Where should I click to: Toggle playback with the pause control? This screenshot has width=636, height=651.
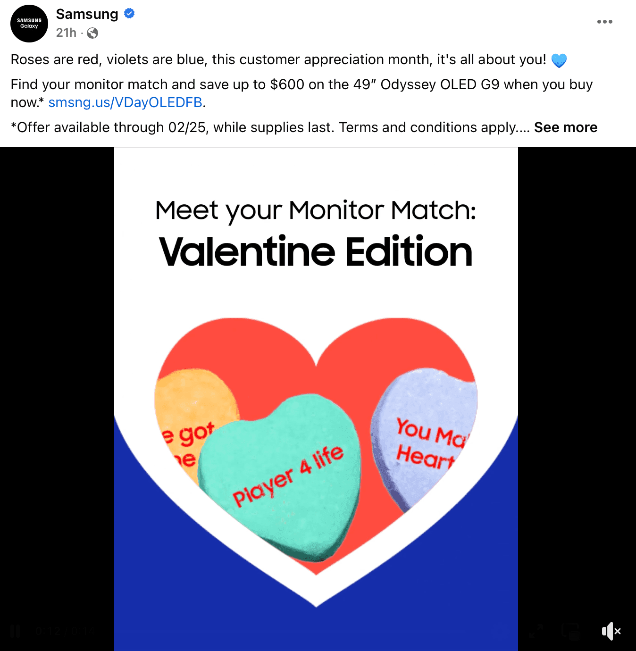pos(16,631)
